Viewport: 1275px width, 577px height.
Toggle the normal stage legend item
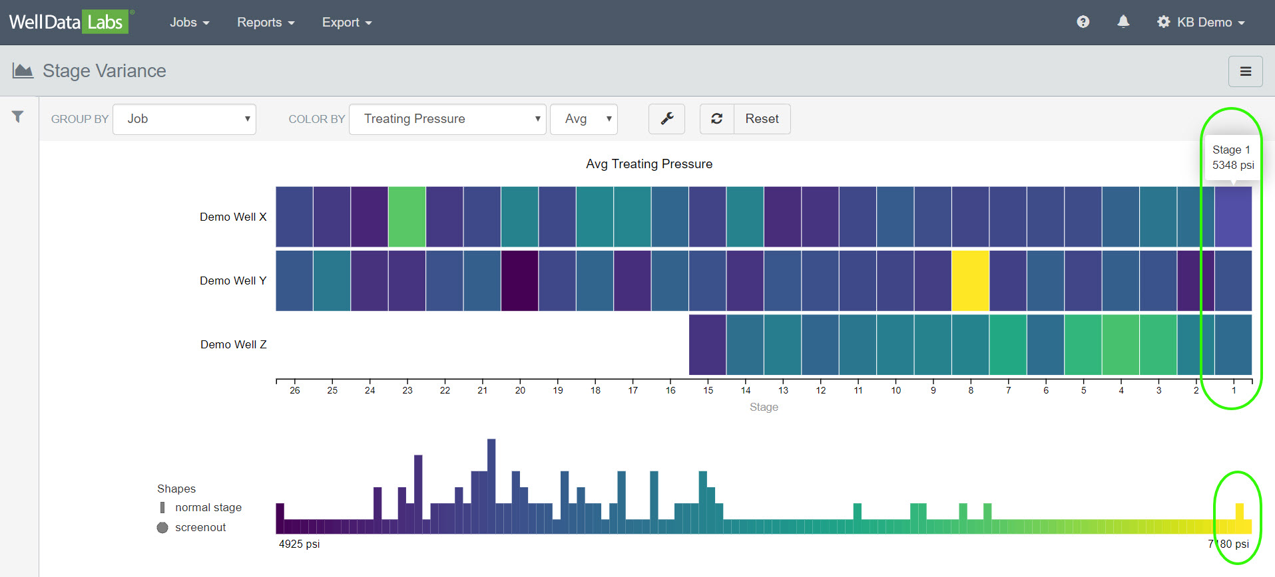(x=200, y=507)
